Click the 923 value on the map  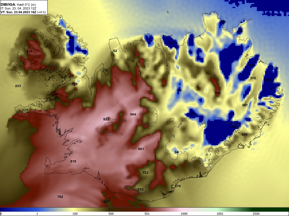(x=106, y=119)
